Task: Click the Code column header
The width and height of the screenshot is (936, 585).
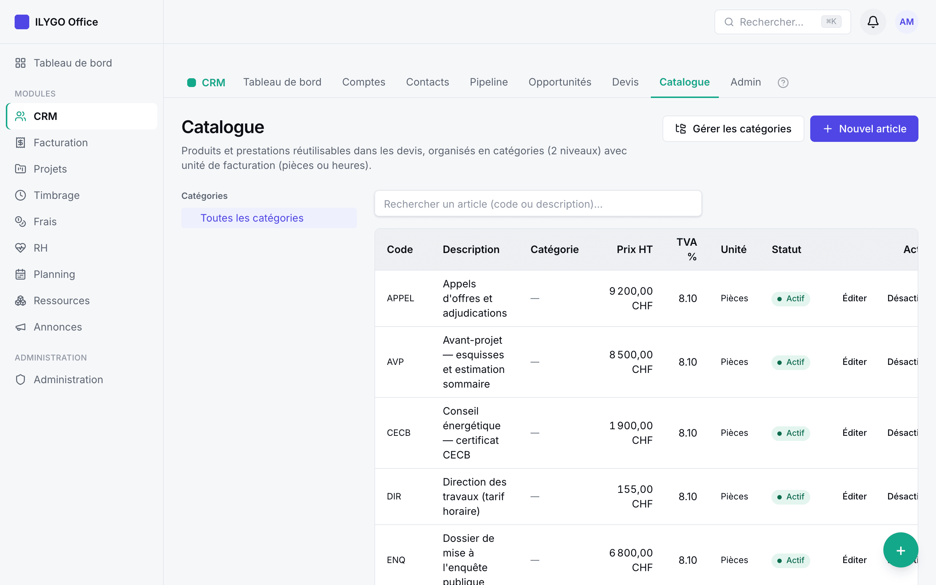Action: click(x=400, y=250)
